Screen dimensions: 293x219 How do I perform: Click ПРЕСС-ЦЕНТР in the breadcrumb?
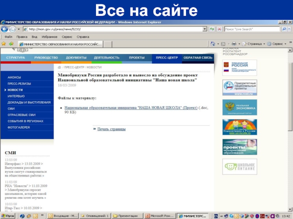[74, 67]
